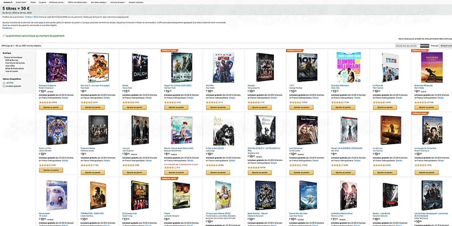Viewport: 452px width, 226px height.
Task: Open the Mulan, la guerrière légendaire link
Action: (347, 148)
